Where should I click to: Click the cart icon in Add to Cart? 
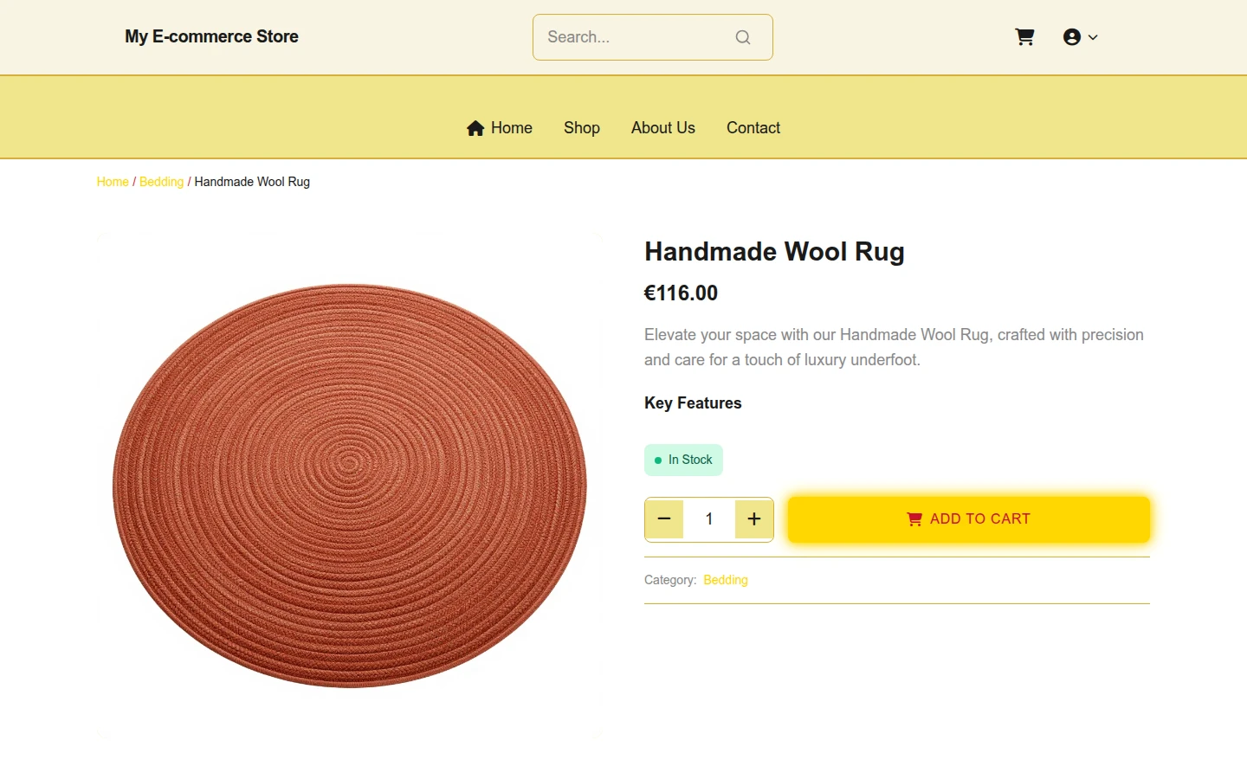(x=914, y=519)
